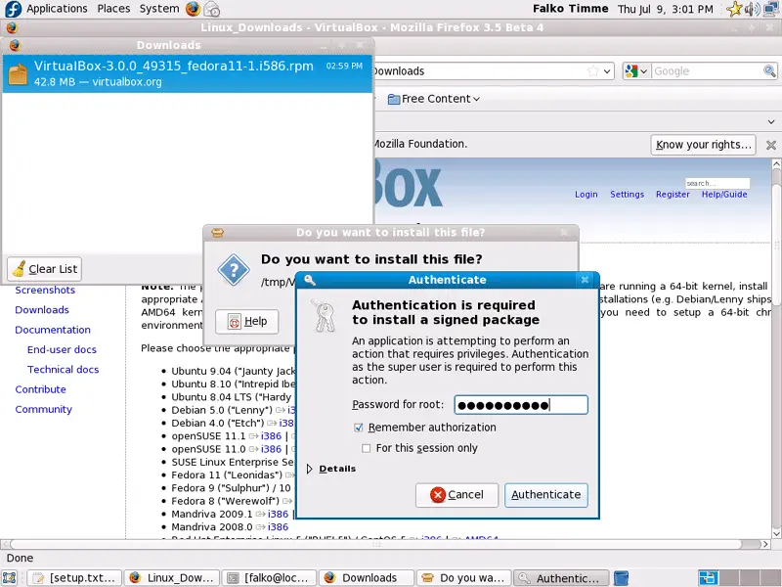
Task: Open the volume control in the system tray
Action: (752, 9)
